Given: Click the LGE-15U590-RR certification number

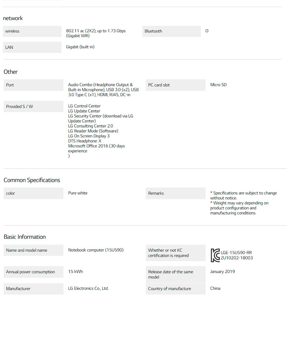Looking at the screenshot, I should coord(236,252).
